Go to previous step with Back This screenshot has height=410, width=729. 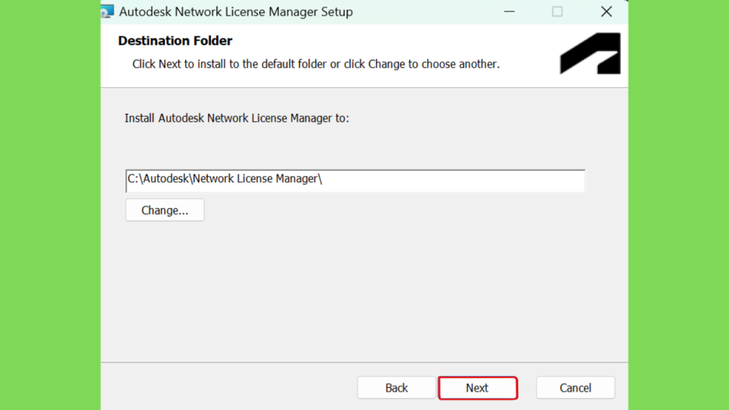pyautogui.click(x=396, y=388)
